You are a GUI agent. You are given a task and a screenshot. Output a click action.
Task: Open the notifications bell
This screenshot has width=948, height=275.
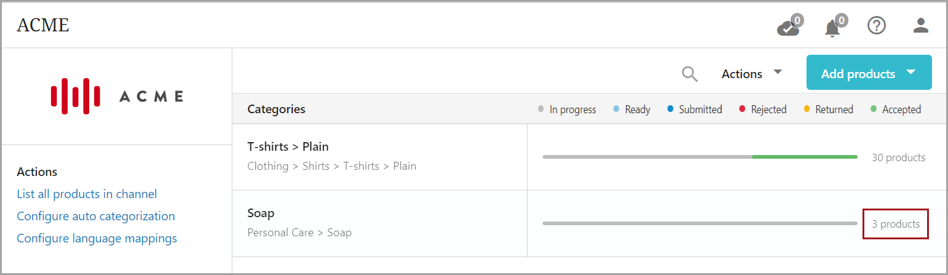coord(833,27)
